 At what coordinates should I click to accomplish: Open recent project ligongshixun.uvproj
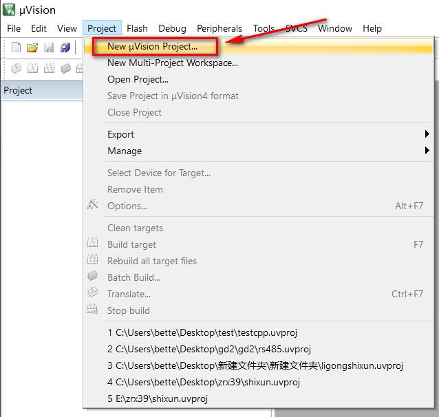point(255,365)
